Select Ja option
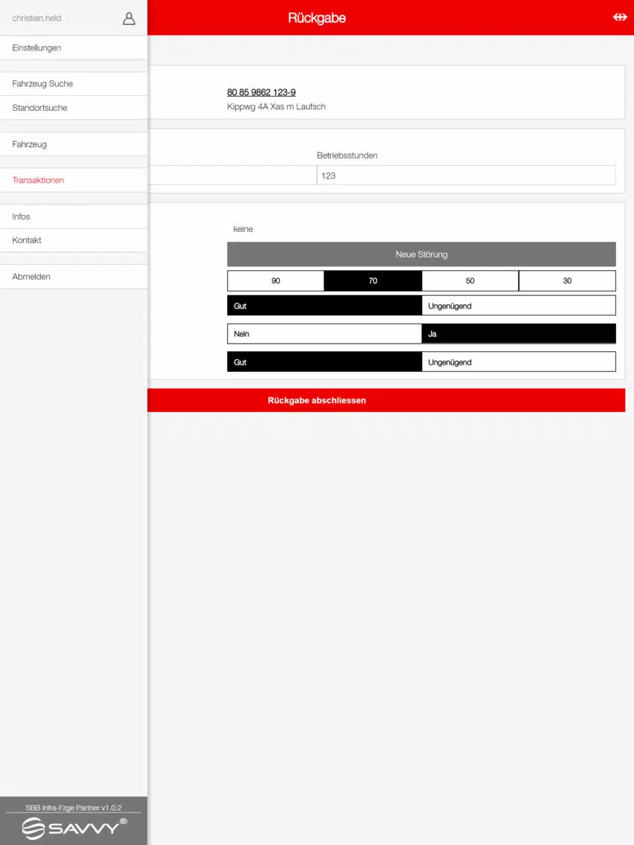634x845 pixels. (x=519, y=333)
